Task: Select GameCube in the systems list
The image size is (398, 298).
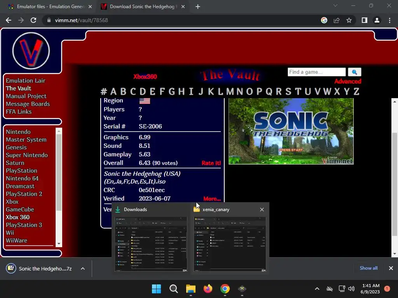Action: coord(20,210)
